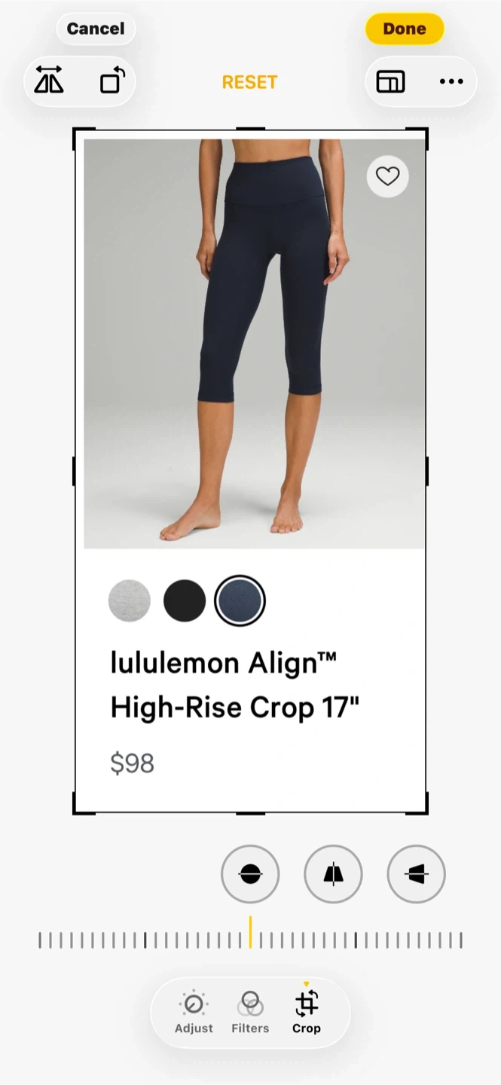The width and height of the screenshot is (501, 1085).
Task: Switch to the Adjust tab
Action: pyautogui.click(x=194, y=1012)
